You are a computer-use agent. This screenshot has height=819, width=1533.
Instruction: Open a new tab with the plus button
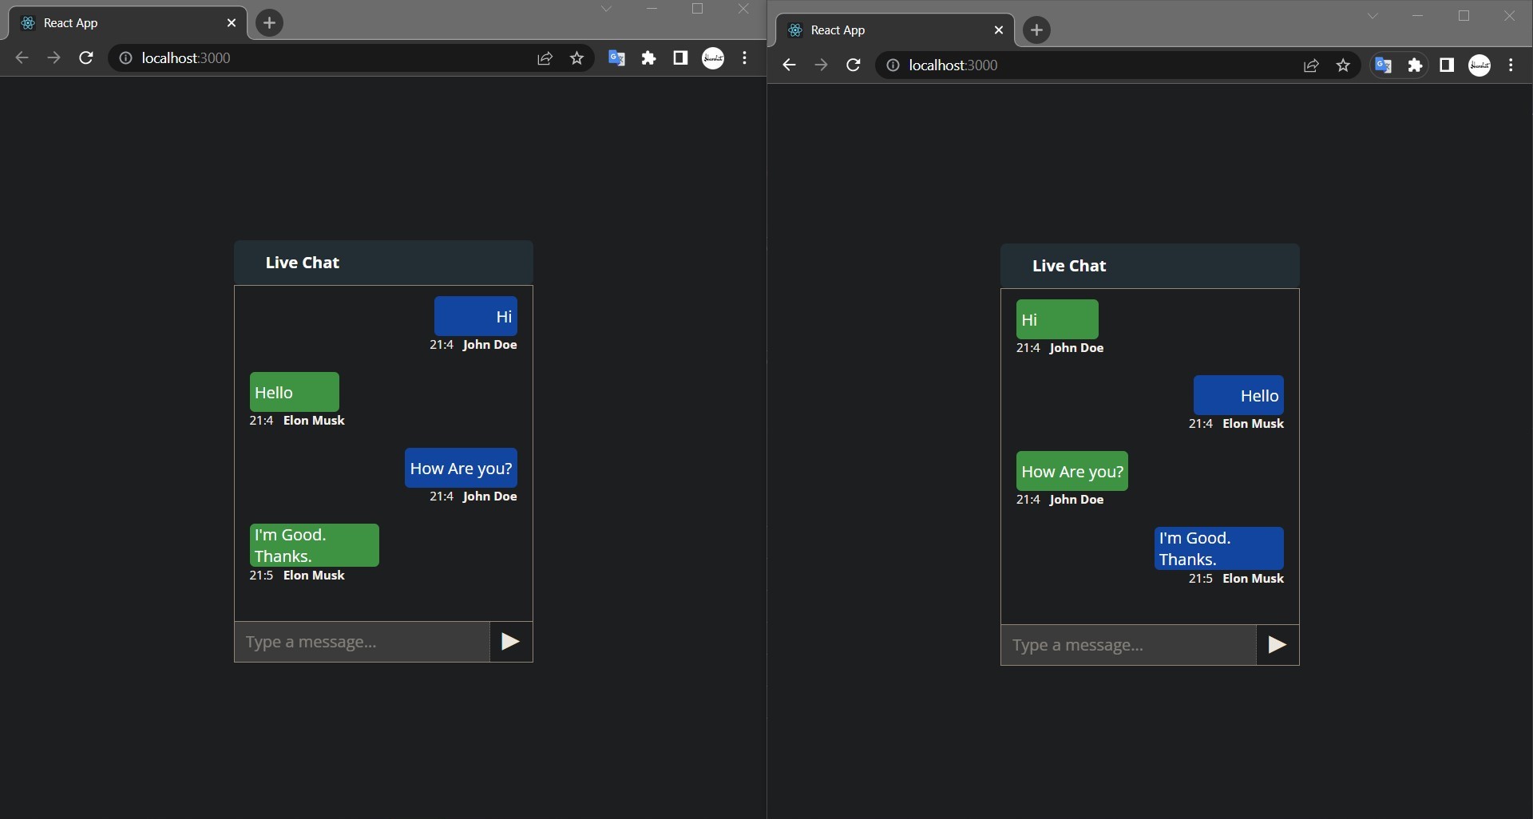[x=269, y=22]
